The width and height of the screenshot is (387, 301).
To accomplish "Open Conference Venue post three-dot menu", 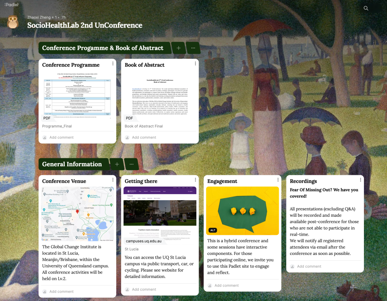I will coord(113,180).
